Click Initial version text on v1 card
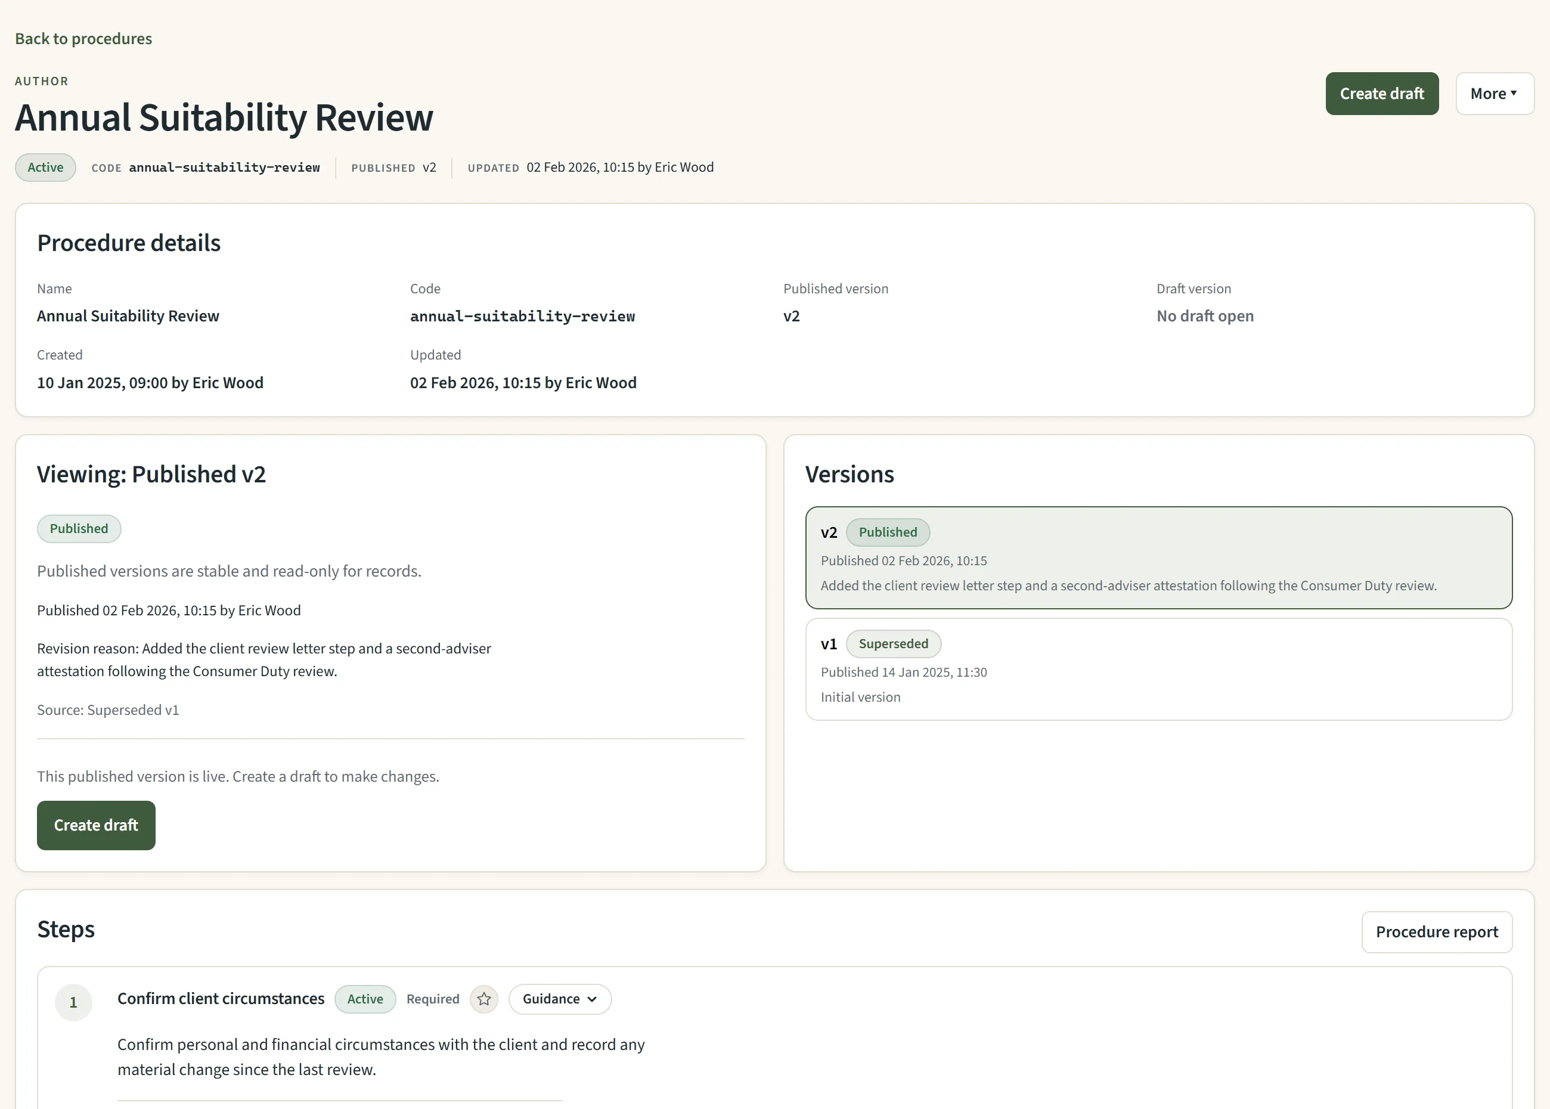Screen dimensions: 1550x1109 point(860,697)
